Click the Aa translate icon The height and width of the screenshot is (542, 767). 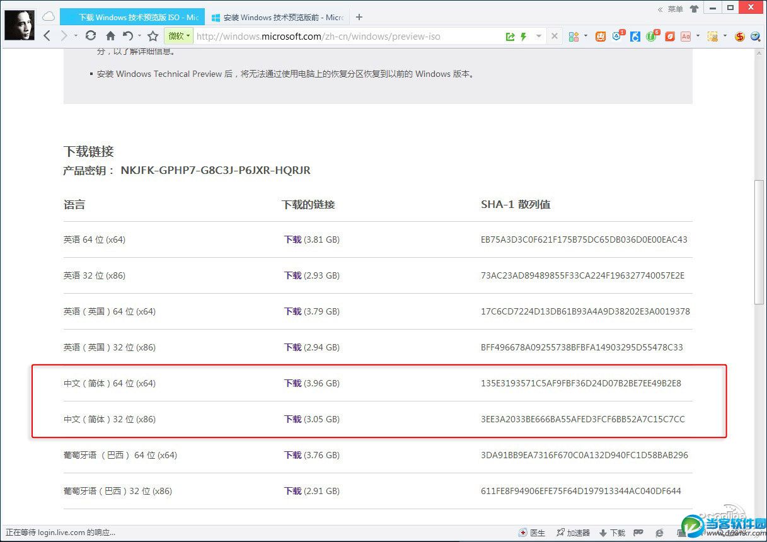(x=686, y=37)
